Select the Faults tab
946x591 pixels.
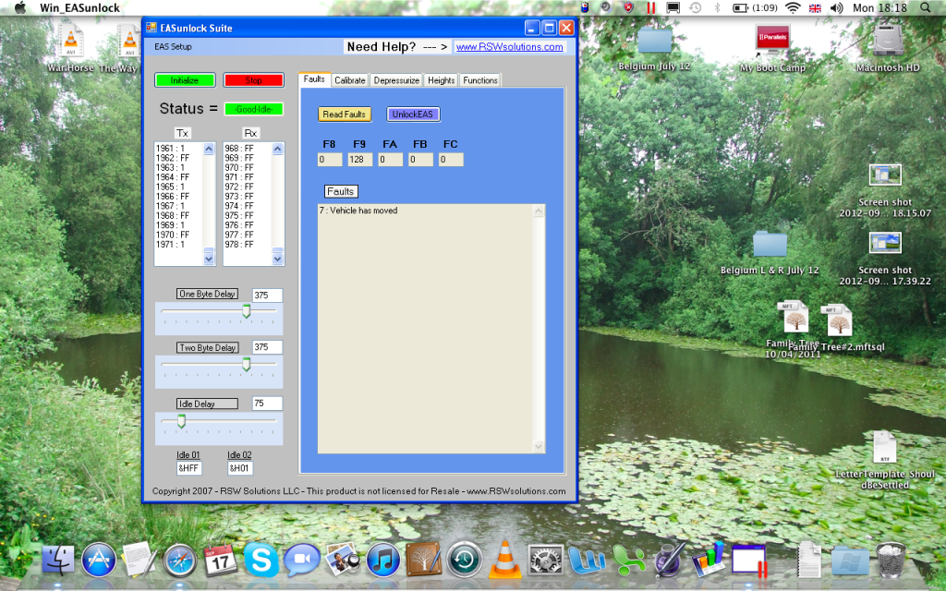coord(314,79)
